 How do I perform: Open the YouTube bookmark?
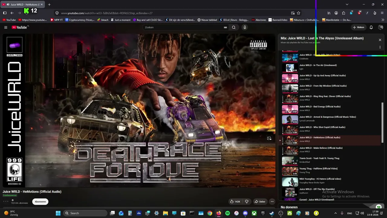(x=9, y=20)
